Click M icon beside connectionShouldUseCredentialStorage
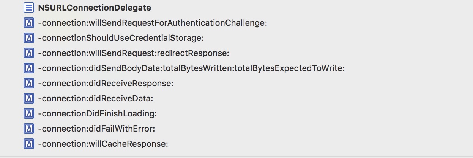 click(x=28, y=38)
